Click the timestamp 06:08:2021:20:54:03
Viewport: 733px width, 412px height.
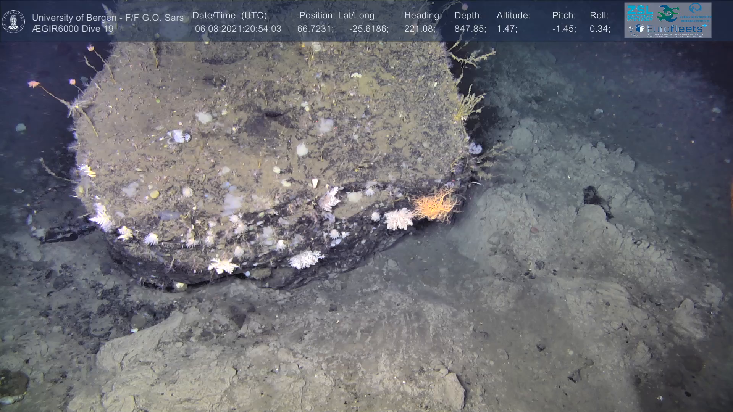tap(238, 29)
